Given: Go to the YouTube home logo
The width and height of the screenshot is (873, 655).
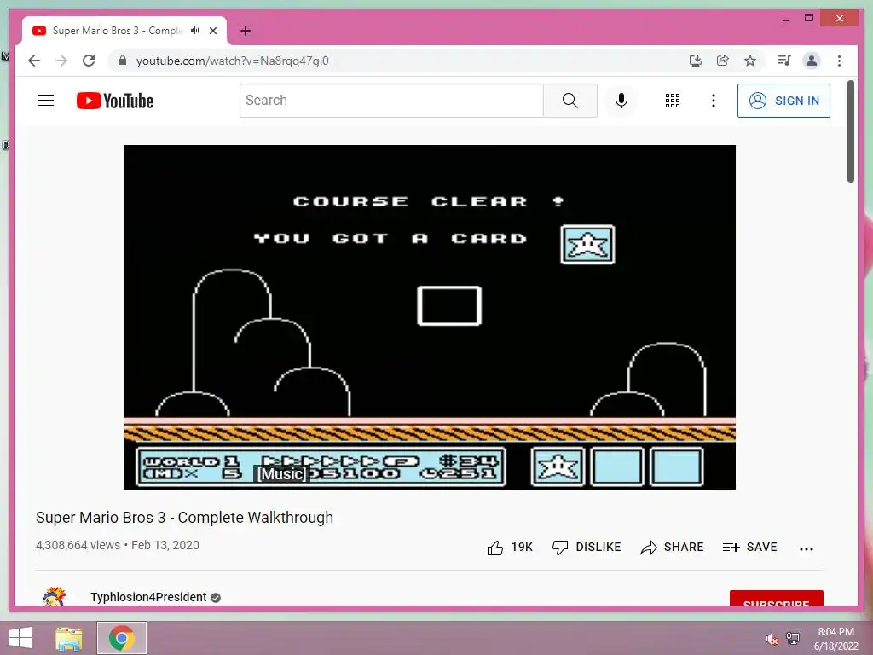Looking at the screenshot, I should pyautogui.click(x=115, y=101).
